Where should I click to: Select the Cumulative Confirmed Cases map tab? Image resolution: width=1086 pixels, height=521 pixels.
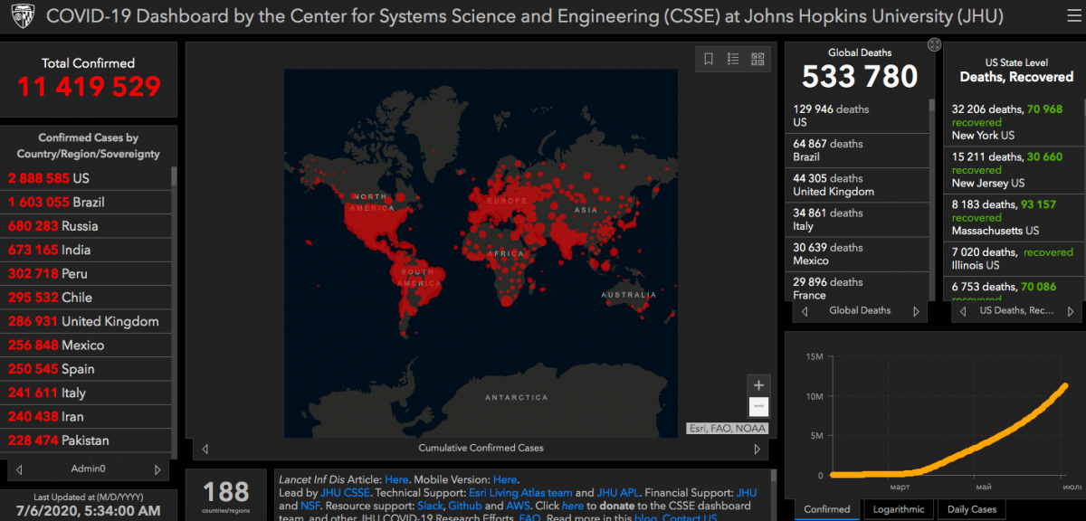coord(481,449)
